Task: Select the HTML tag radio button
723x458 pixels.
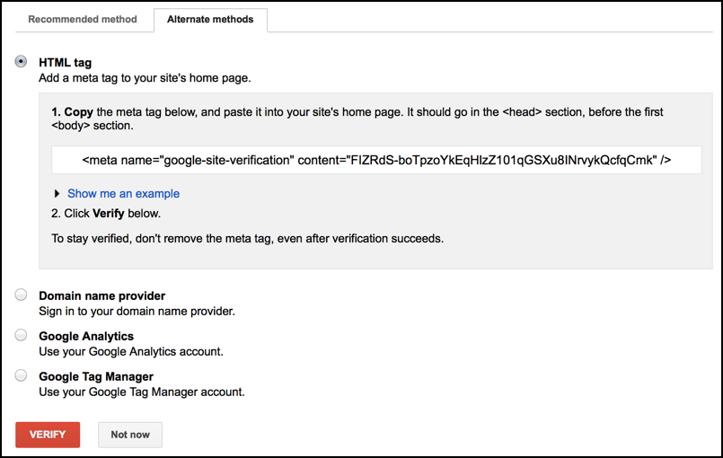Action: pos(22,62)
